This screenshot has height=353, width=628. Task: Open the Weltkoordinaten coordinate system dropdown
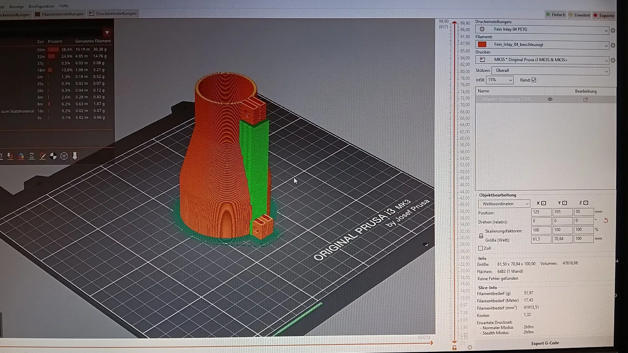[504, 204]
